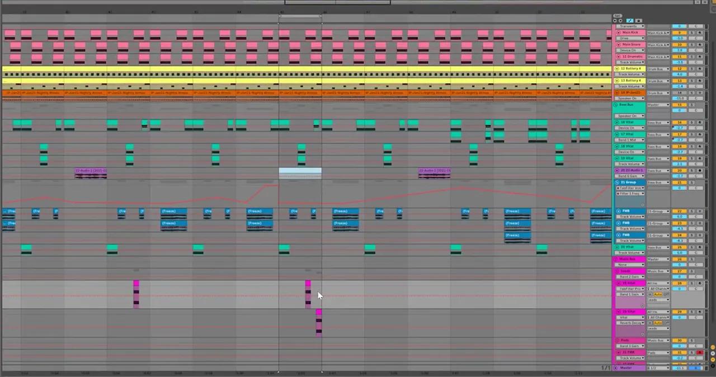Open 28 Vital All Ins input dropdown
The height and width of the screenshot is (377, 716).
click(658, 283)
